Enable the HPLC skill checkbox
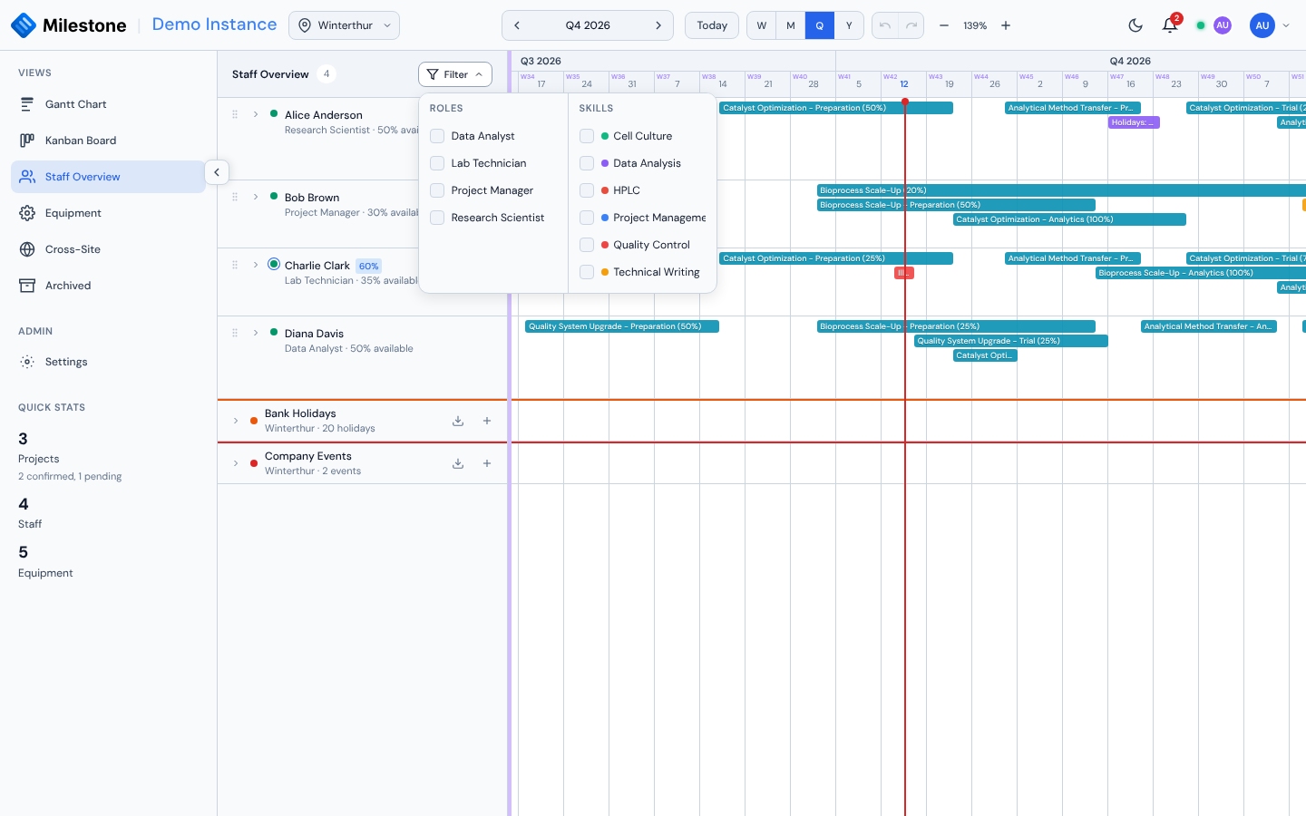Viewport: 1306px width, 816px height. [587, 190]
